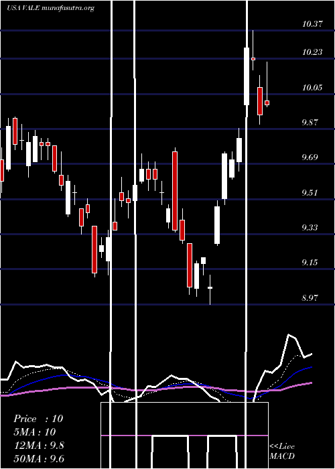The width and height of the screenshot is (335, 469).
Task: Click the USA VALE munafasutra.org title
Action: 50,8
